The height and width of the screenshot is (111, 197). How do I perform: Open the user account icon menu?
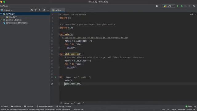158,6
